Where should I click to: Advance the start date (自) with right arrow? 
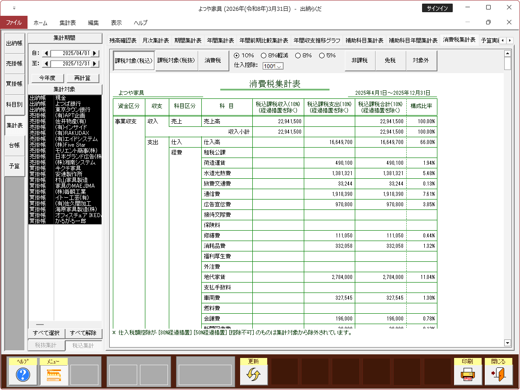tap(95, 53)
